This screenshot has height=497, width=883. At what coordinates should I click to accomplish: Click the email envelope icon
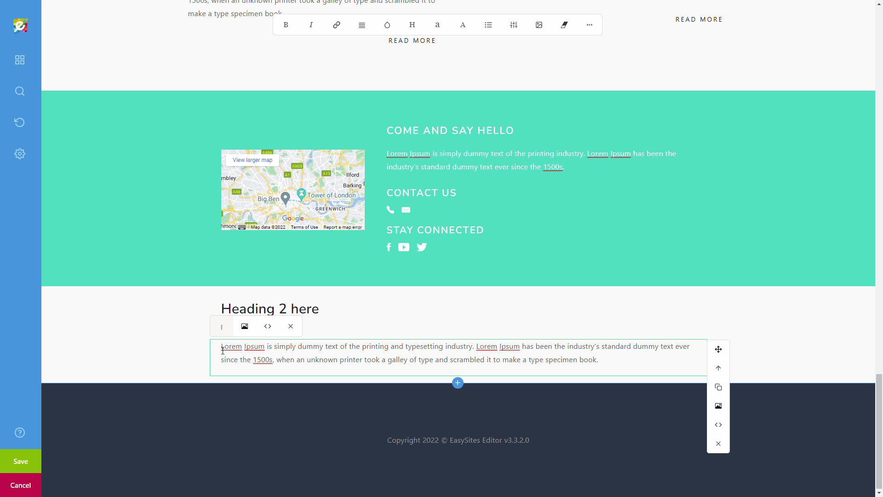[406, 210]
